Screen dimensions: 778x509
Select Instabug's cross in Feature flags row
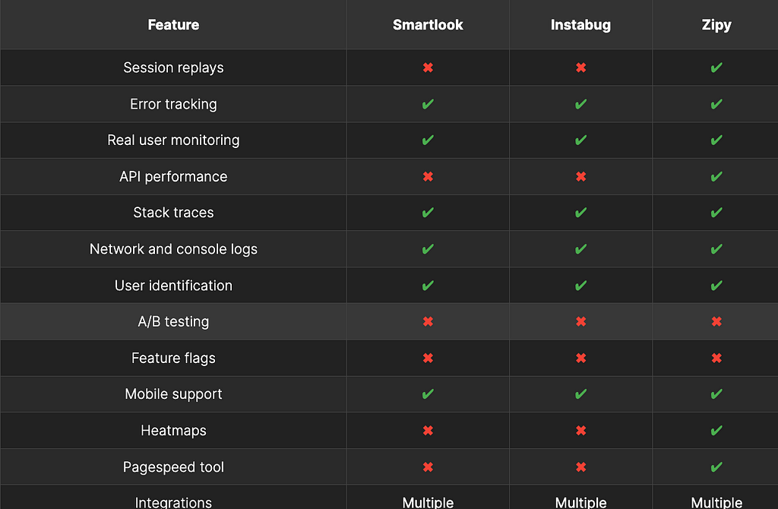click(580, 358)
